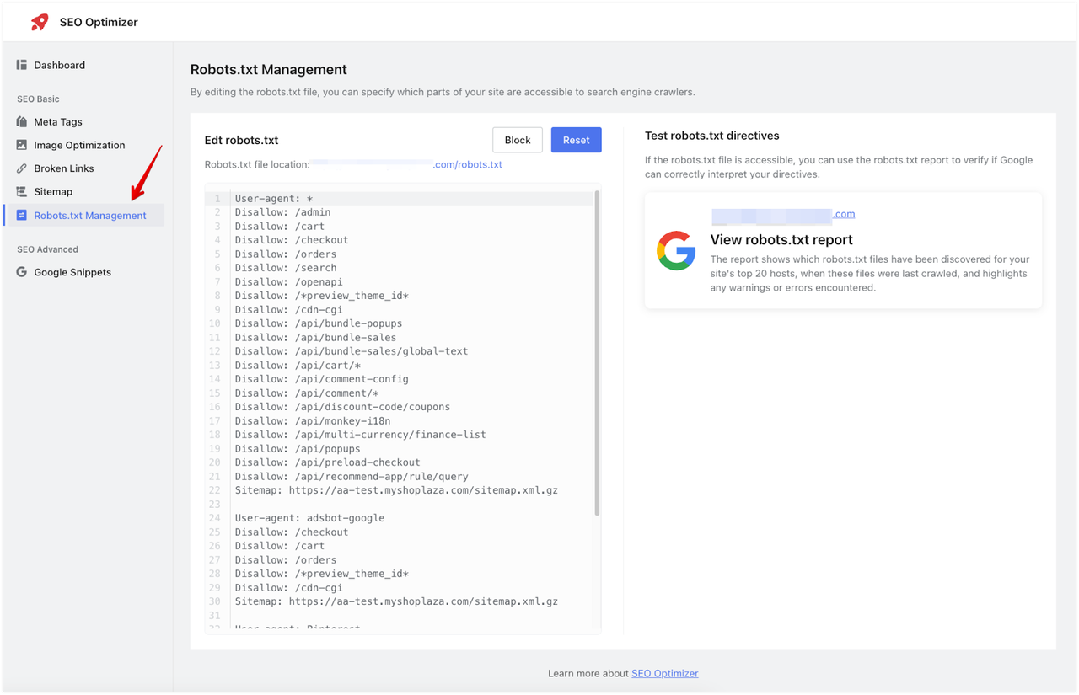Click the robots.txt editor vertical scrollbar
Screen dimensions: 1079x695
click(x=598, y=353)
